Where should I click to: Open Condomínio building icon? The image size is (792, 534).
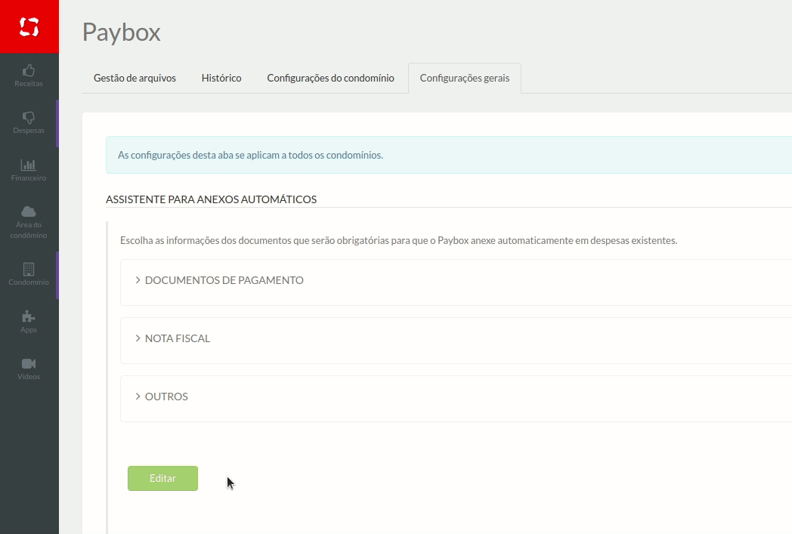coord(29,269)
